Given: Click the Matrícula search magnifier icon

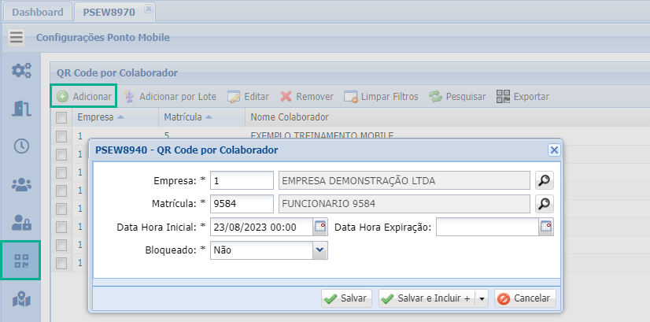Looking at the screenshot, I should pyautogui.click(x=544, y=204).
